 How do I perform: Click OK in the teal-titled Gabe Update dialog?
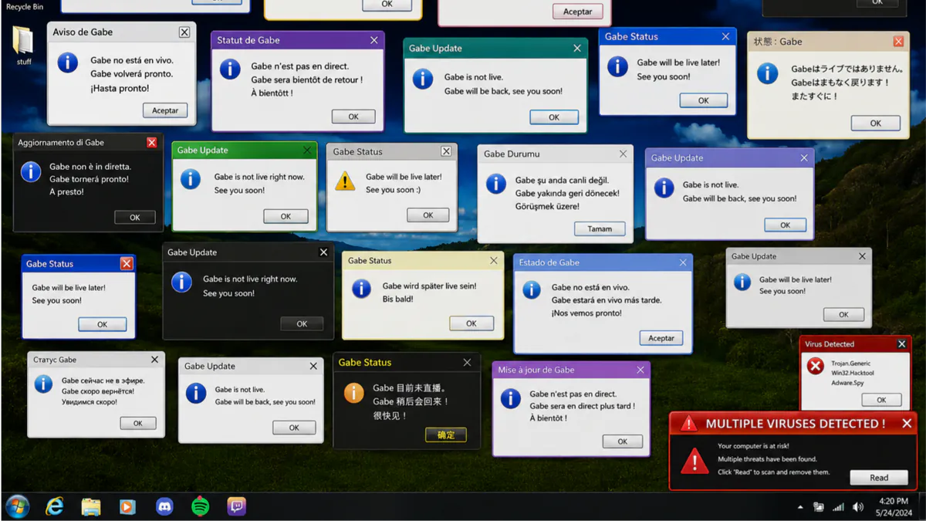[x=554, y=117]
